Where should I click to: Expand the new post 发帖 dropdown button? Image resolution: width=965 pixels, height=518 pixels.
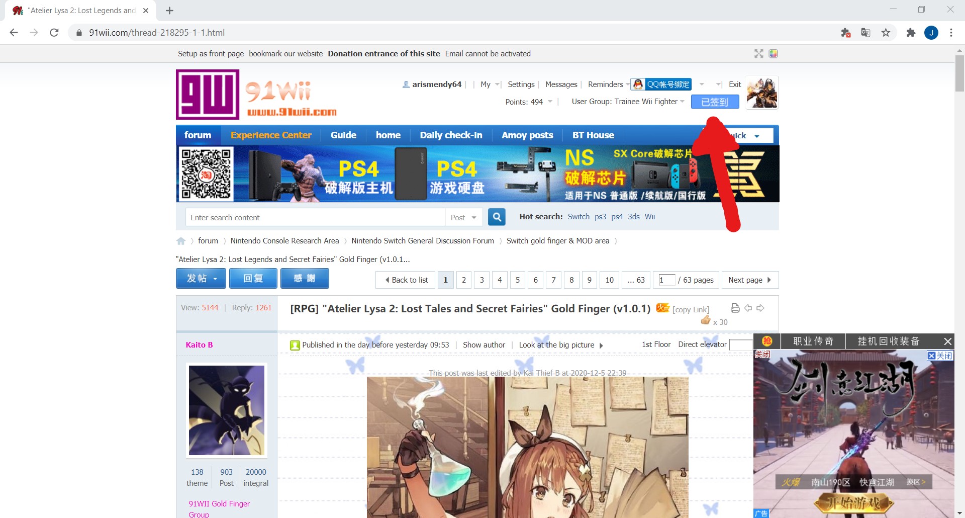click(202, 279)
